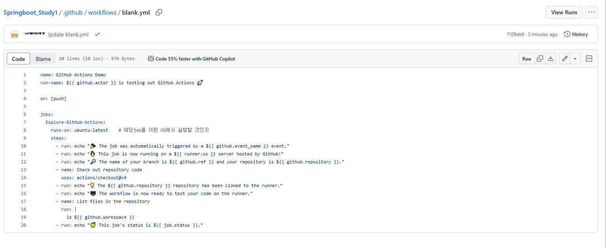Select line number 8
The image size is (606, 248).
pyautogui.click(x=25, y=130)
